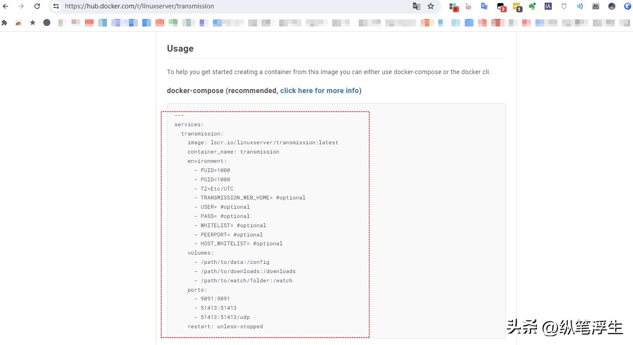Click the grey shield extension icon

pos(564,6)
